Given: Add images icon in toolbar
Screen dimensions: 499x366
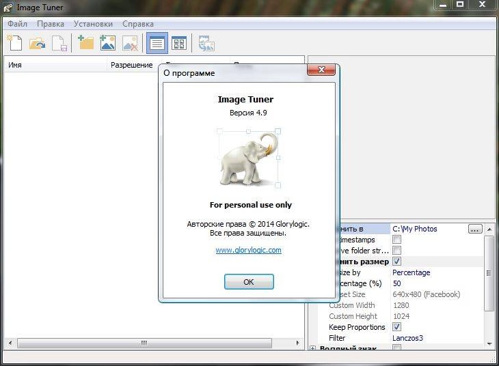Looking at the screenshot, I should 107,43.
